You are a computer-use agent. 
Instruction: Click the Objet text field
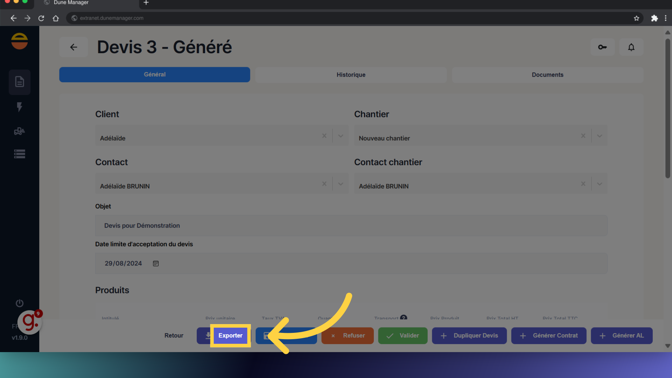[351, 226]
